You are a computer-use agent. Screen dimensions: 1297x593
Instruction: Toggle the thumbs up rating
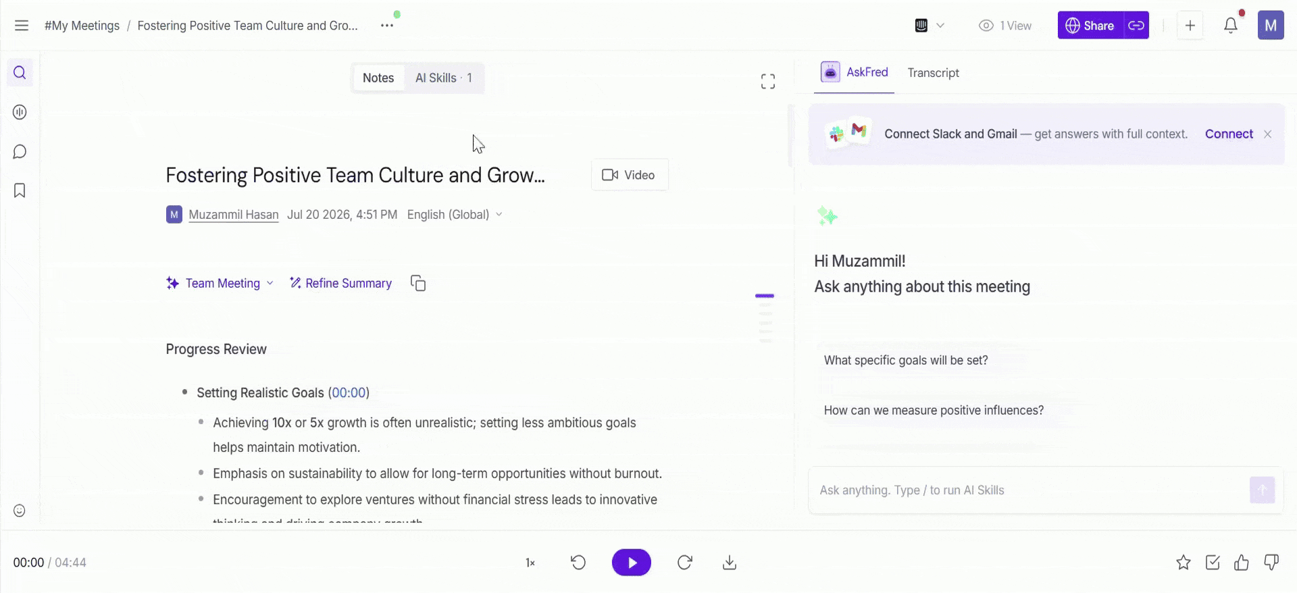click(x=1242, y=563)
